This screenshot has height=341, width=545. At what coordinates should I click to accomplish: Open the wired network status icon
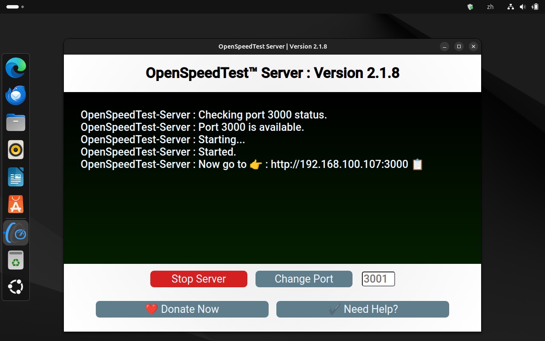tap(511, 7)
